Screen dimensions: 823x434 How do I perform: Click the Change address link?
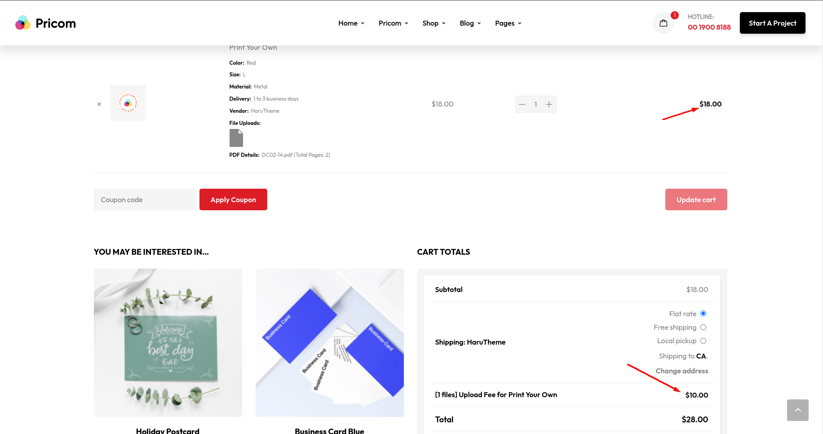682,371
